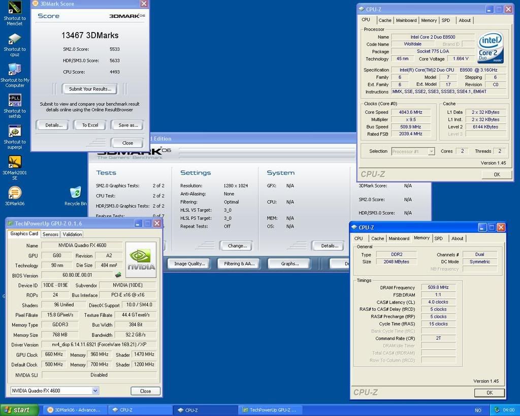Open About tab in top CPU-Z window
Screen dimensions: 520x416
(465, 20)
